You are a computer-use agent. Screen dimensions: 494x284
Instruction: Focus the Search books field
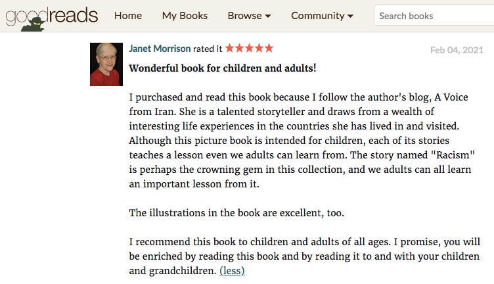pos(434,16)
